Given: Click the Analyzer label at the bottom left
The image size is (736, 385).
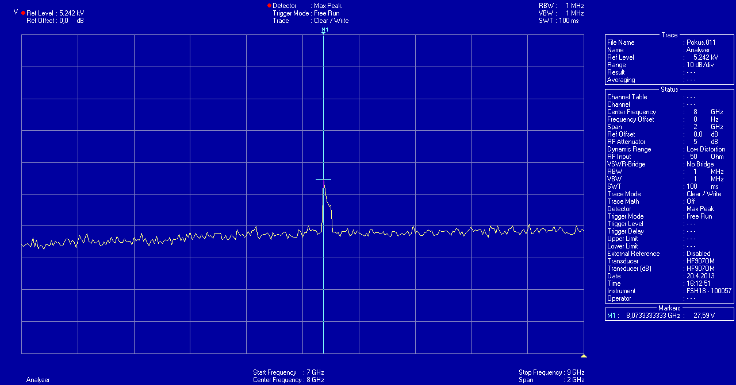Looking at the screenshot, I should pyautogui.click(x=38, y=380).
